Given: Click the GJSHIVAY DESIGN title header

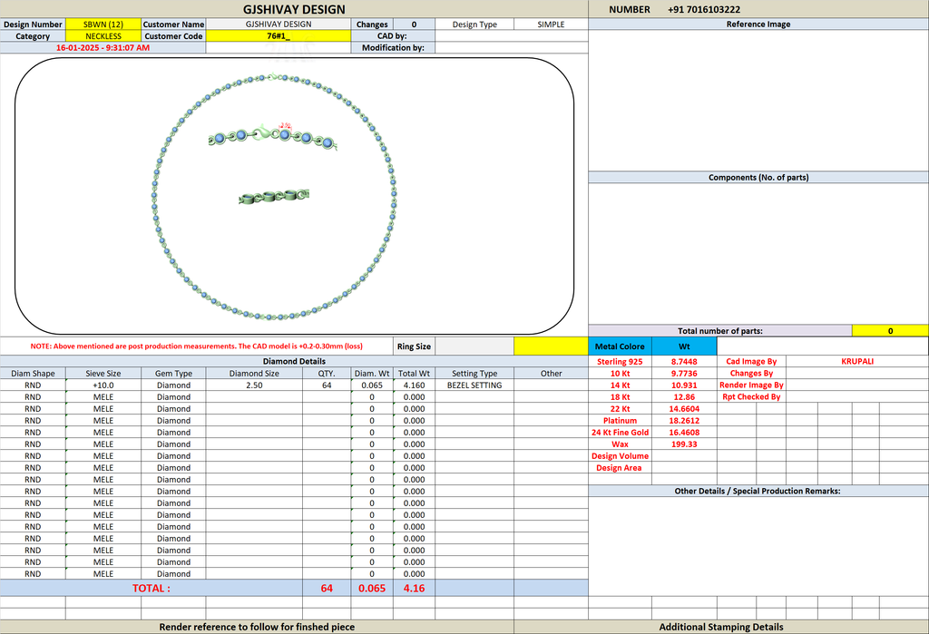Looking at the screenshot, I should (294, 9).
